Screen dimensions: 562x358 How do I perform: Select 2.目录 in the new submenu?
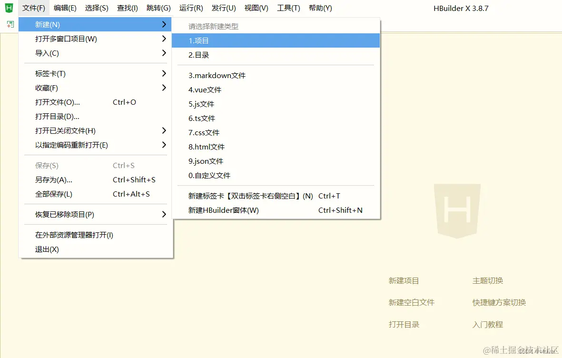[x=276, y=55]
